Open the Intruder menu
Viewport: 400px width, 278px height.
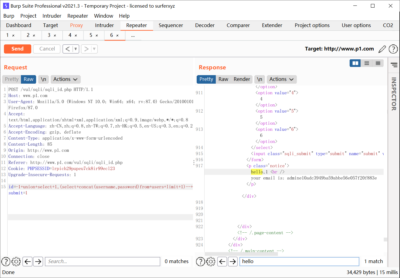click(x=52, y=16)
